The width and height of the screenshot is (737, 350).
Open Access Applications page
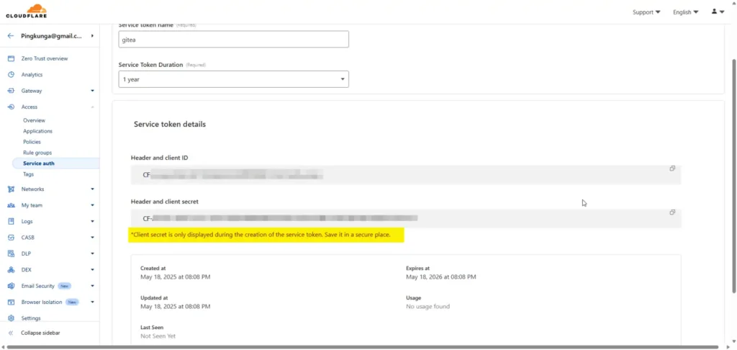[x=37, y=131]
